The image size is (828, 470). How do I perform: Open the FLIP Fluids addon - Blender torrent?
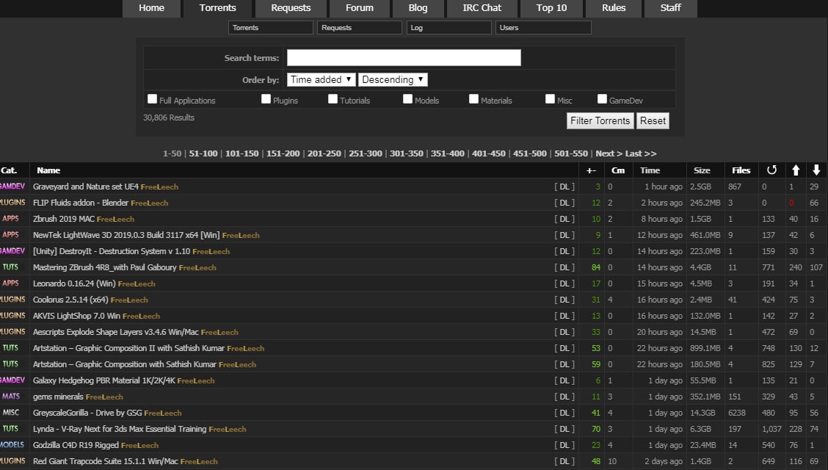click(x=81, y=203)
